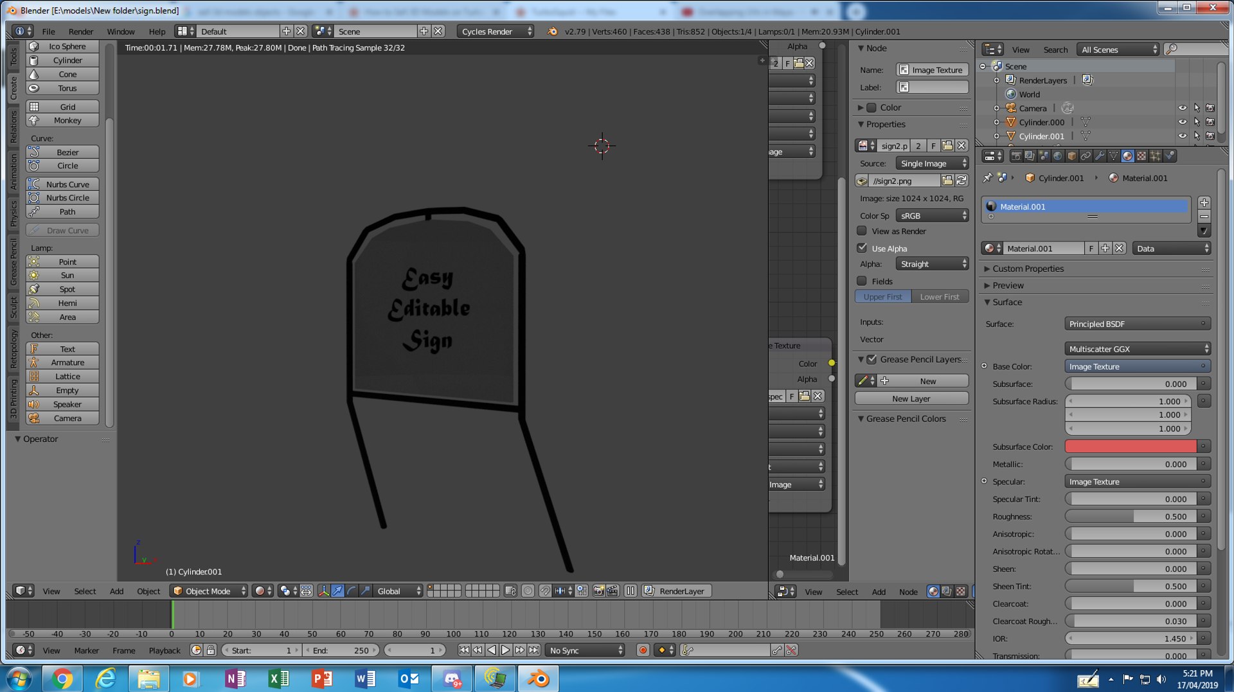Screen dimensions: 1234x692
Task: Open the Scene properties tab
Action: (x=1044, y=156)
